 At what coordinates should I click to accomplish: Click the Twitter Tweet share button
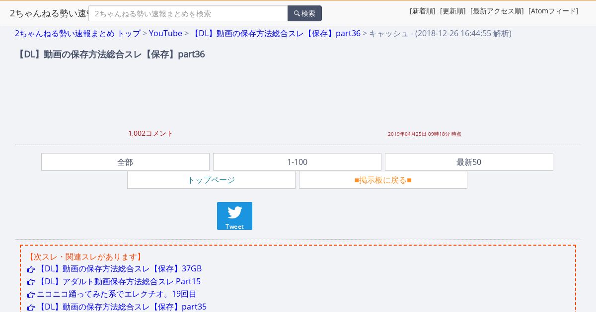tap(234, 216)
